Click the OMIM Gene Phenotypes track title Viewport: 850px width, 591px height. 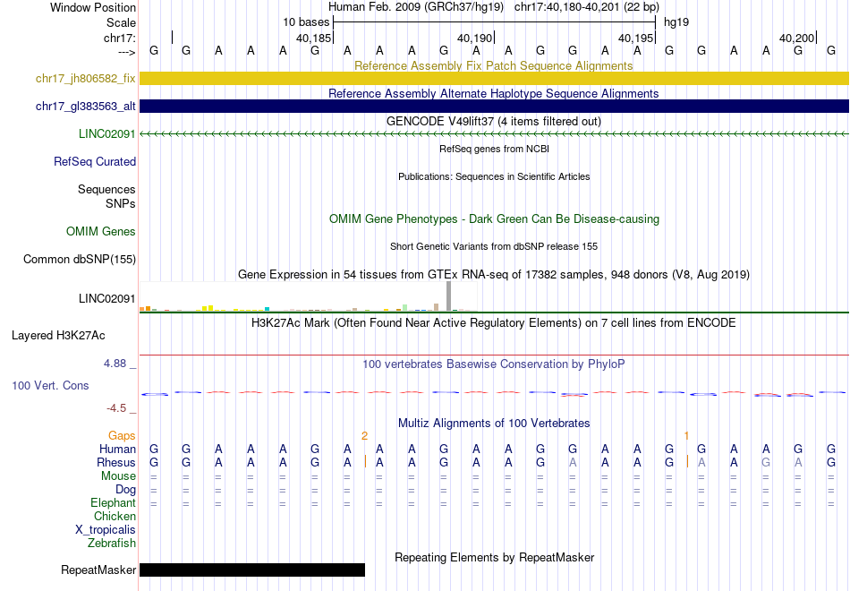494,218
